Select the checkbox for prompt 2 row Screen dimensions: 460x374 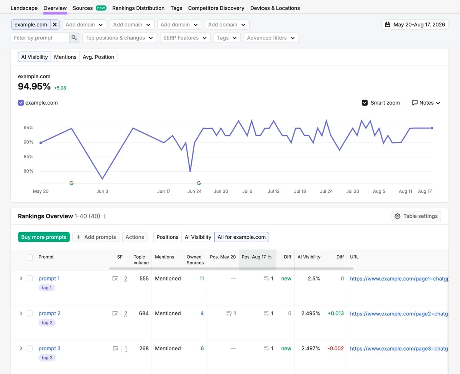tap(30, 313)
